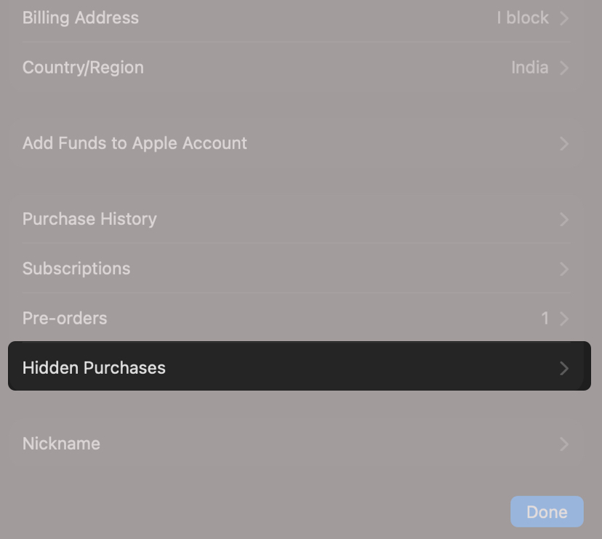Click the chevron next to Purchase History
The image size is (602, 539).
pyautogui.click(x=564, y=219)
